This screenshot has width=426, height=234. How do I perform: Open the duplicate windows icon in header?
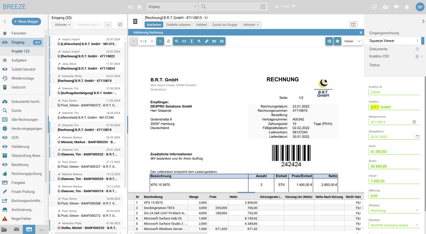pos(374,7)
